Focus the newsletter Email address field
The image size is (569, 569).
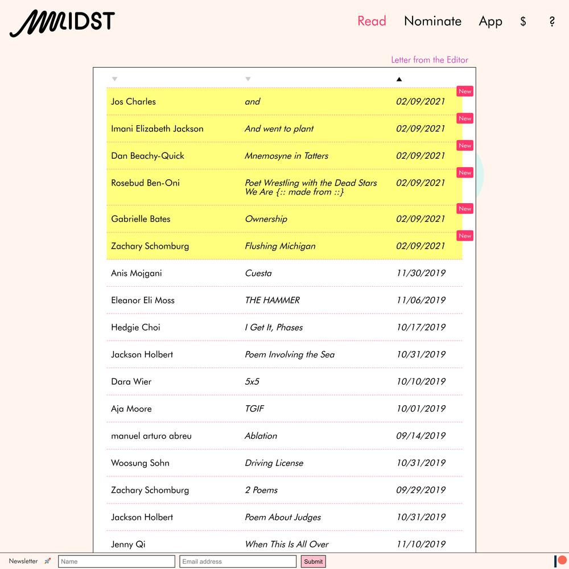point(238,562)
